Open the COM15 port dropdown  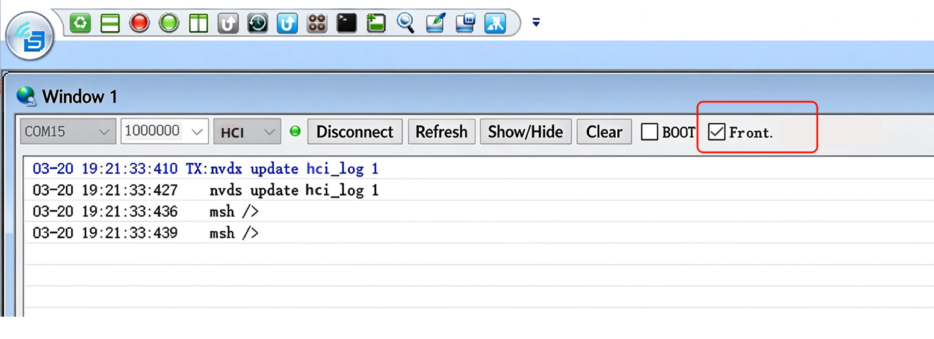(x=67, y=131)
